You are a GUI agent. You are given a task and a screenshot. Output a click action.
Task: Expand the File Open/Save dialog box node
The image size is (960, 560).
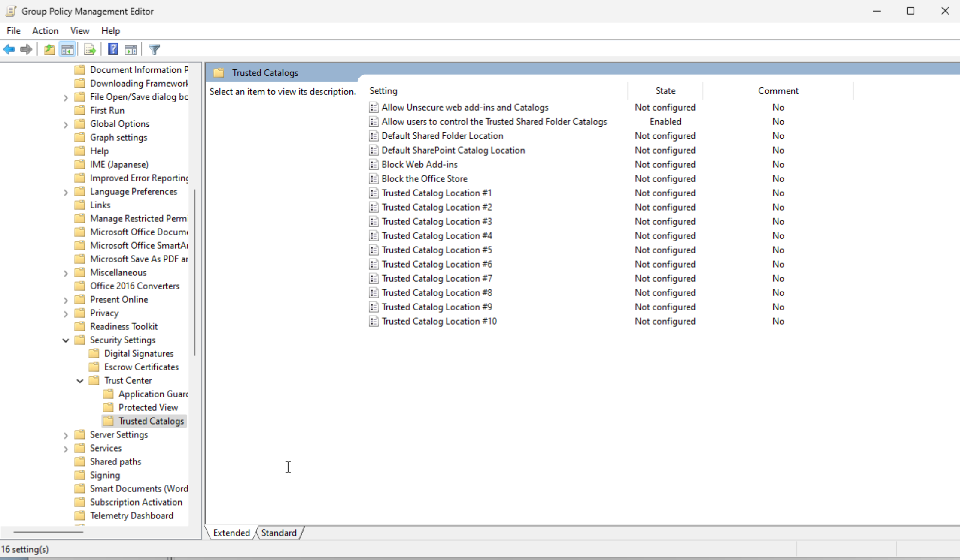[x=66, y=98]
